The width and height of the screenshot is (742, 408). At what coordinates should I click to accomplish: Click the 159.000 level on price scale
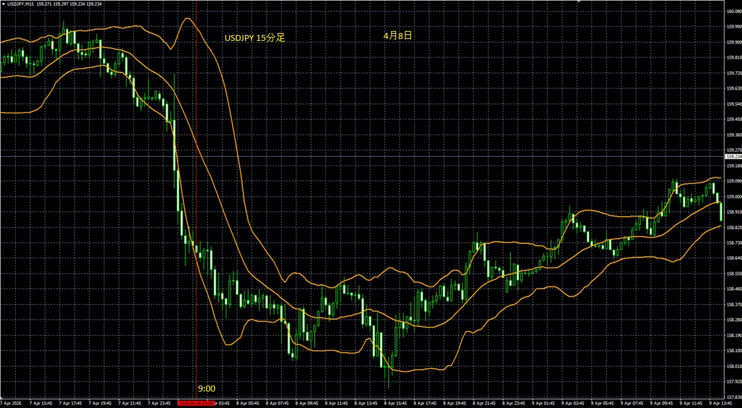point(733,196)
